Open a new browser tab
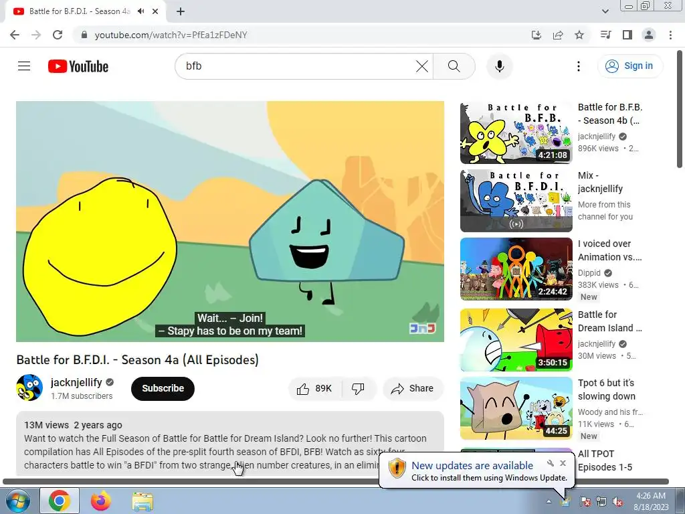This screenshot has height=514, width=685. click(x=181, y=11)
